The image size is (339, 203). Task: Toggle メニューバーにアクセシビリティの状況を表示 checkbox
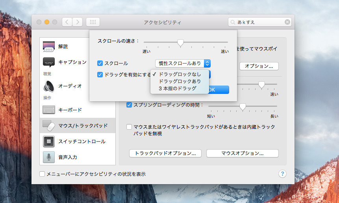click(42, 174)
